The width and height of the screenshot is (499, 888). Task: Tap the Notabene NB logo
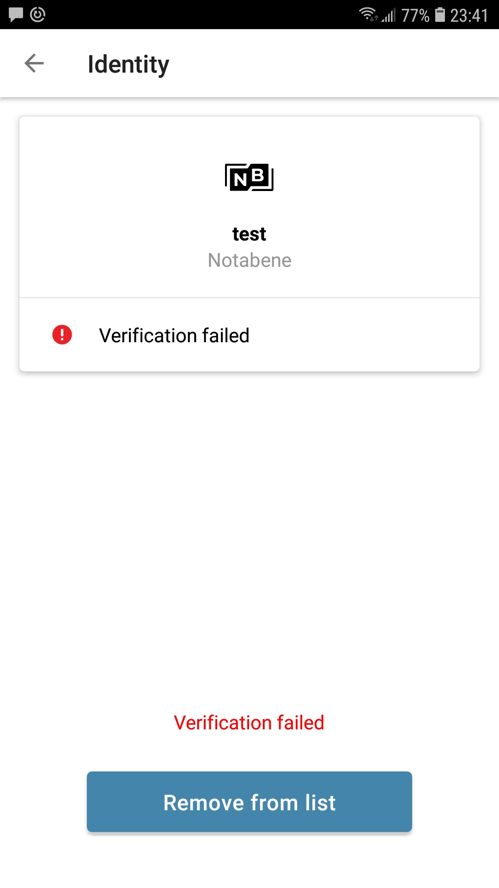249,177
